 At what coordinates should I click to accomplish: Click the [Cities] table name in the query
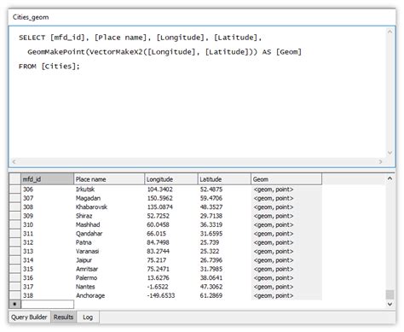tap(59, 67)
